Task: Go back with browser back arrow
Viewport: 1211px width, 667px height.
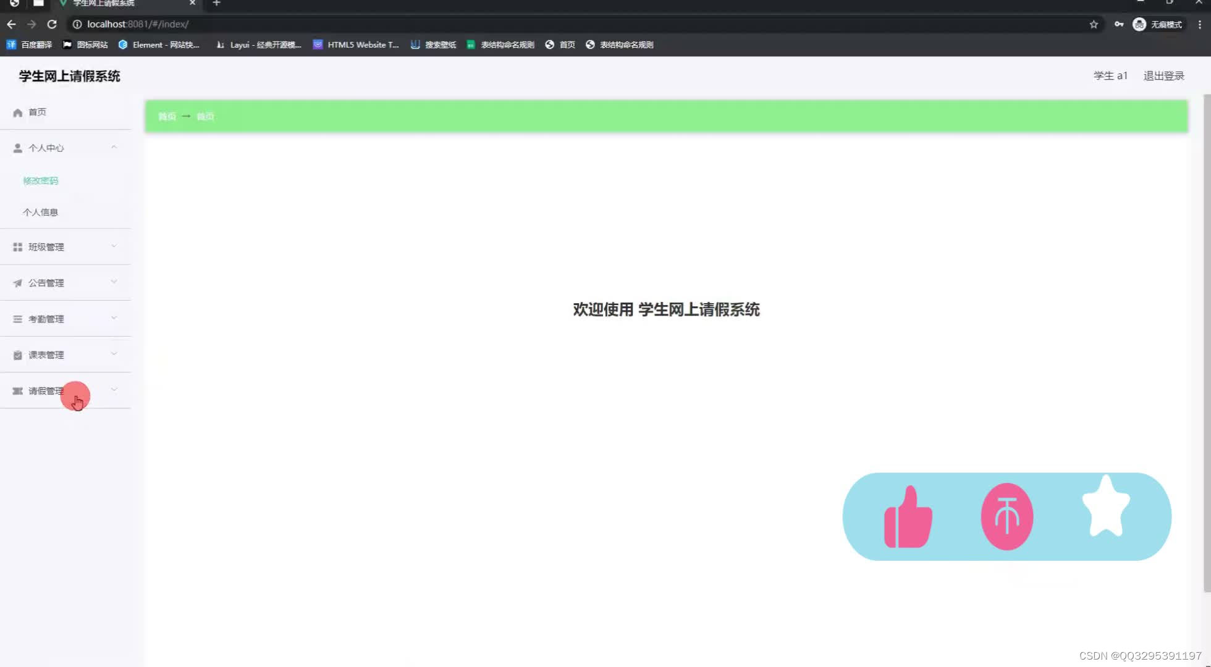Action: coord(11,24)
